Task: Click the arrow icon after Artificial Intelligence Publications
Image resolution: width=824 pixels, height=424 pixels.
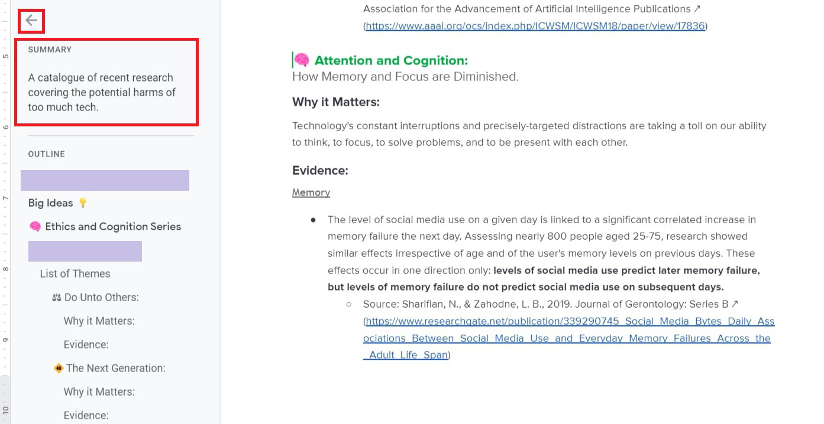Action: (697, 9)
